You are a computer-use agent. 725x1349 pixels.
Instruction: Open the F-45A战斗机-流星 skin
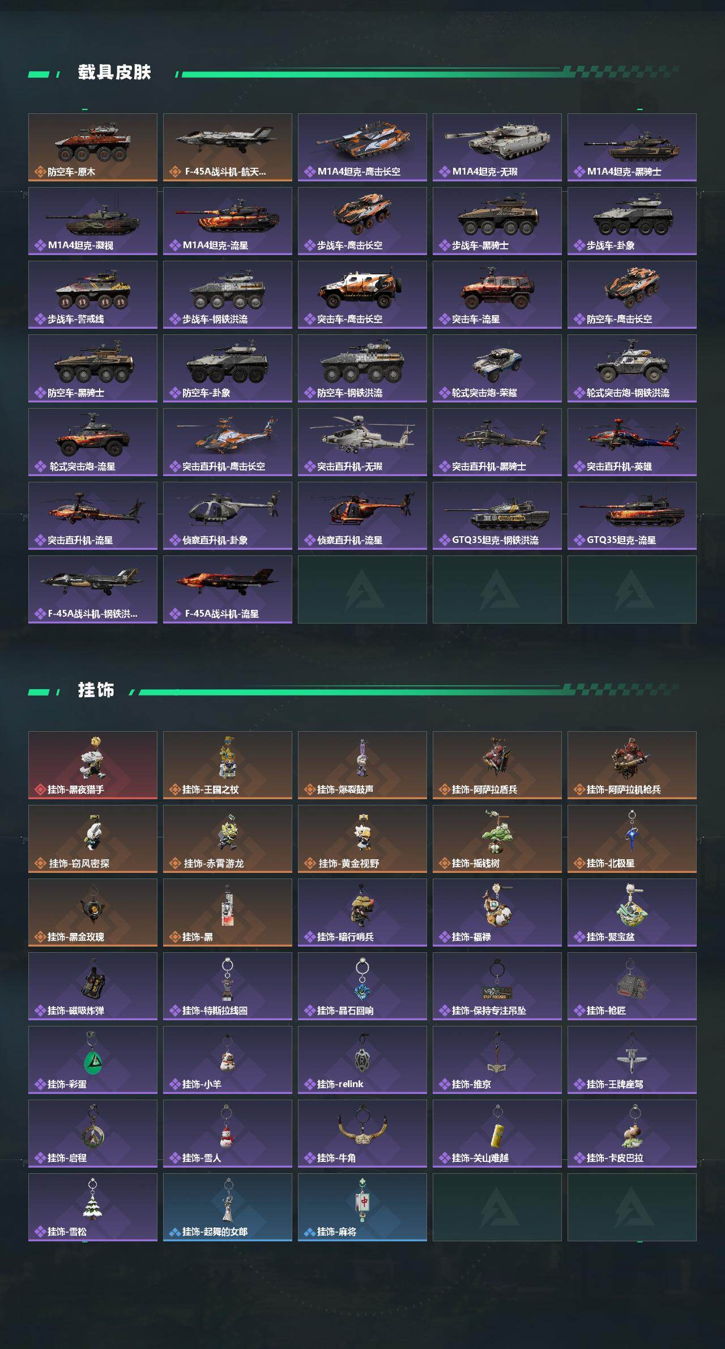[228, 589]
